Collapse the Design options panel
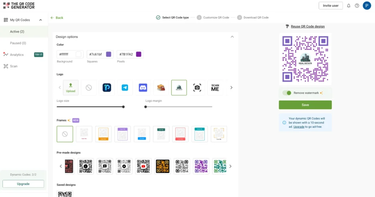 232,37
